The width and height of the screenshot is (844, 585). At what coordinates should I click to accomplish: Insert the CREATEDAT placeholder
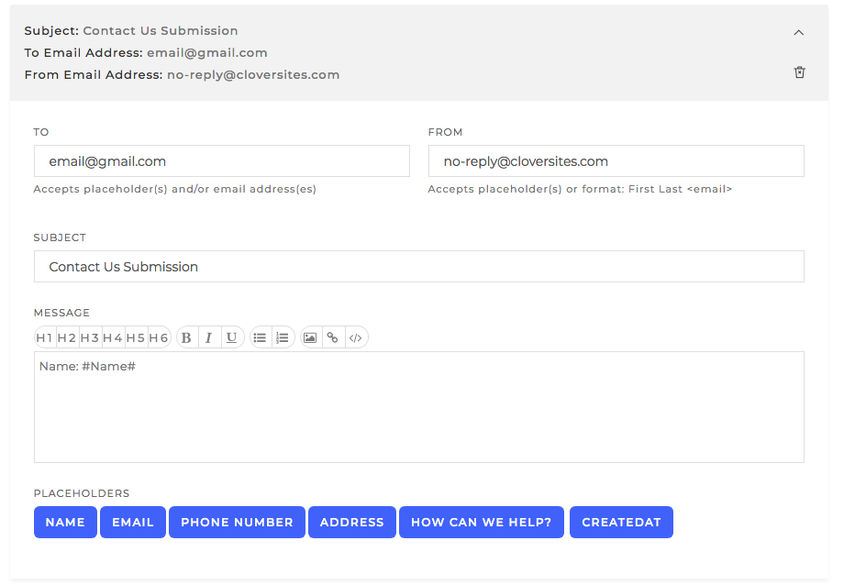click(621, 522)
